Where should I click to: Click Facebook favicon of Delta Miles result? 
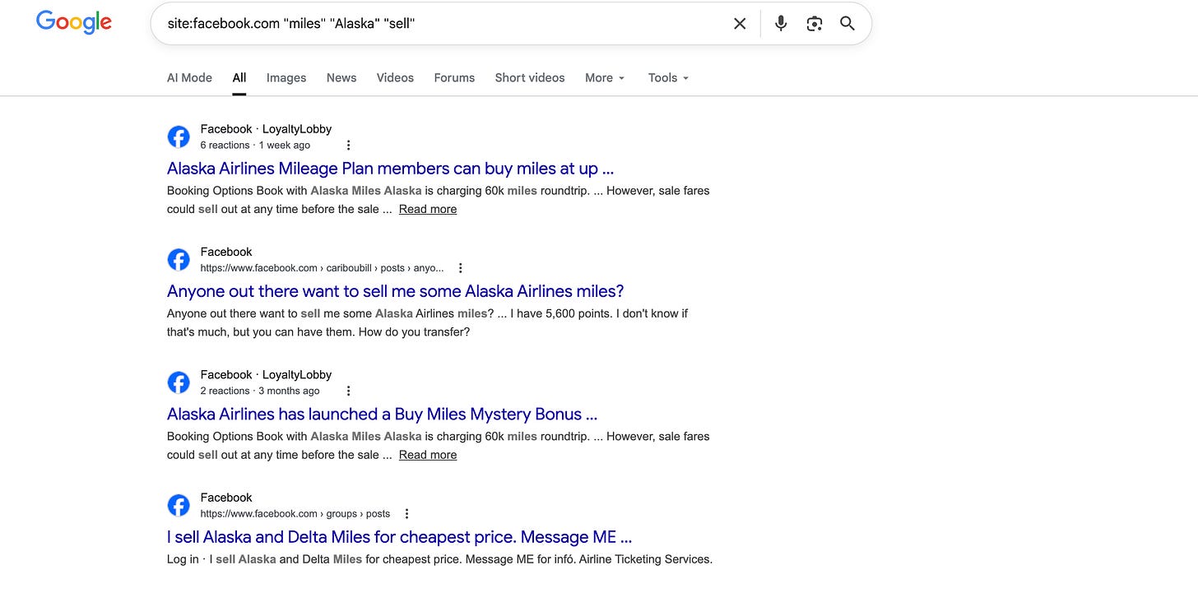[x=179, y=505]
